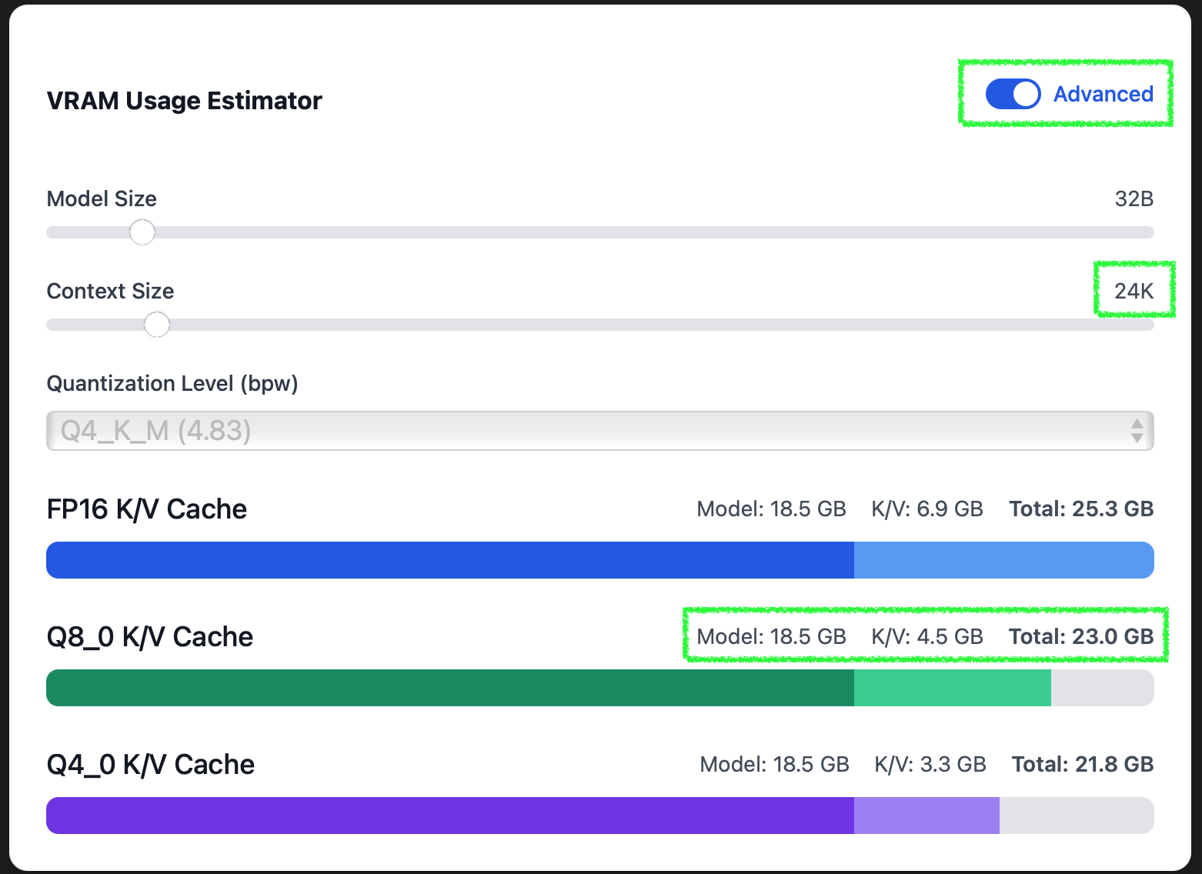Screen dimensions: 1202x874
Task: Click the stepper arrows on the Q4_K_M select
Action: pos(1137,431)
